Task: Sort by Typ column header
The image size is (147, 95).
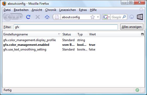Action: (x=82, y=34)
